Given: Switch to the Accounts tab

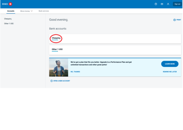Looking at the screenshot, I should (11, 11).
